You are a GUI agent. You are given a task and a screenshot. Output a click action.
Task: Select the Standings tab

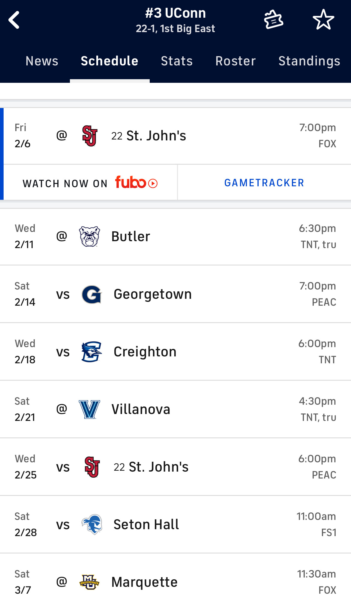[309, 61]
